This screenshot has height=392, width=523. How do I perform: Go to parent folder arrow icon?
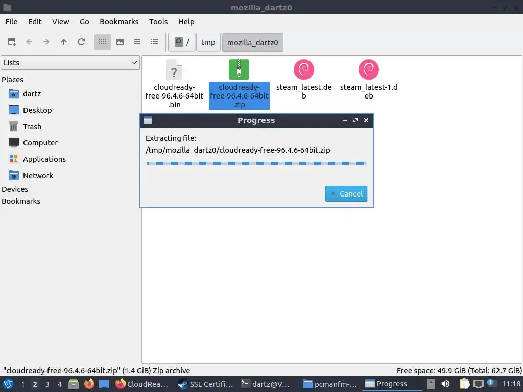coord(64,42)
